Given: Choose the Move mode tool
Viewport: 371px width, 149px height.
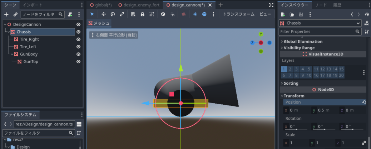Looking at the screenshot, I should point(103,14).
